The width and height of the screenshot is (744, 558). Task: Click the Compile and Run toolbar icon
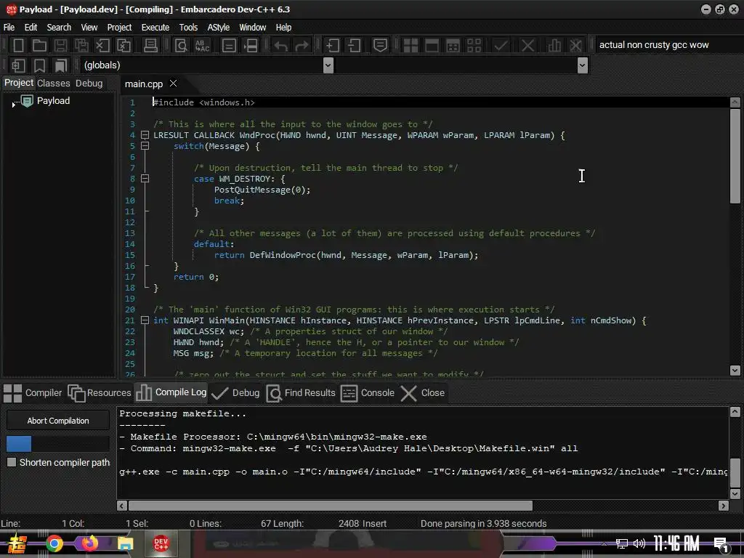coord(453,45)
